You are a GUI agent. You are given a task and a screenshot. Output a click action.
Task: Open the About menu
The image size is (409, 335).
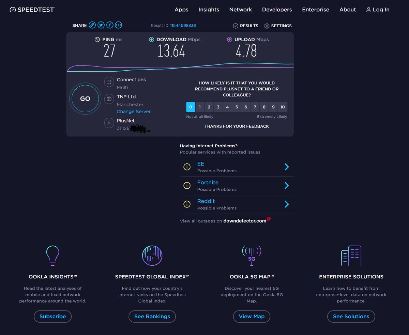point(348,10)
